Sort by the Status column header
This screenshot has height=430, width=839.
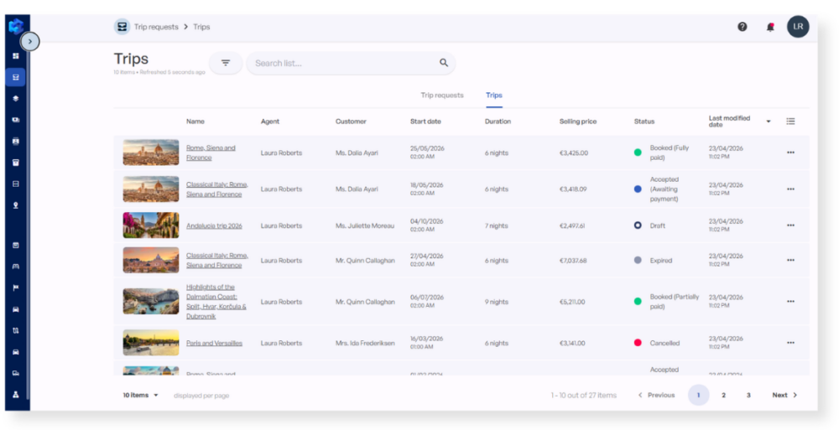pyautogui.click(x=644, y=122)
